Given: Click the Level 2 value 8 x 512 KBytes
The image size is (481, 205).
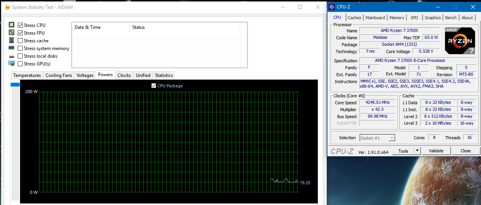Looking at the screenshot, I should (x=438, y=116).
